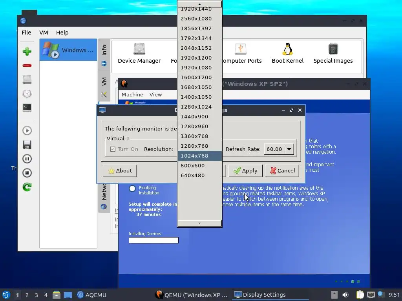402x301 pixels.
Task: Open the hard disk icon in AQEMU sidebar
Action: tap(27, 80)
